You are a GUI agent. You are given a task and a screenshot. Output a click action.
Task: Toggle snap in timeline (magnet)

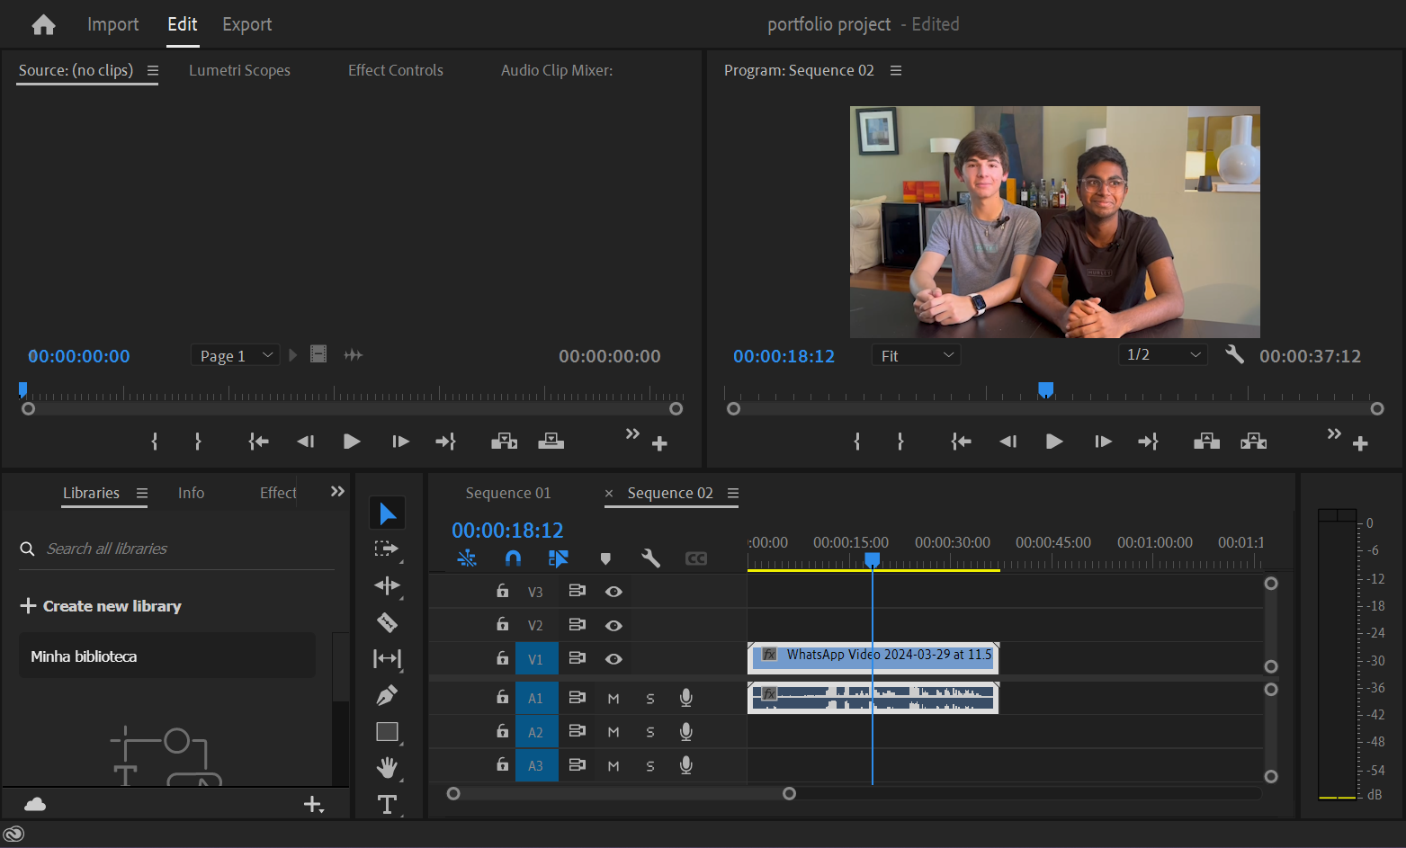(x=513, y=558)
